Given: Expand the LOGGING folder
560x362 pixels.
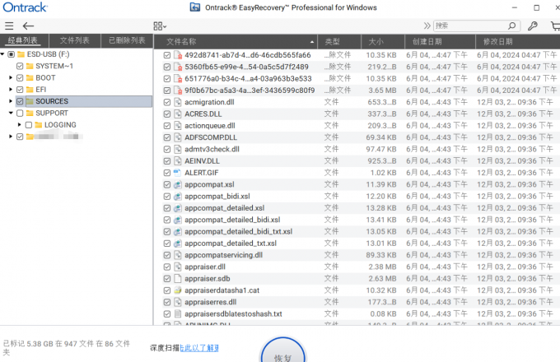Looking at the screenshot, I should (x=20, y=125).
